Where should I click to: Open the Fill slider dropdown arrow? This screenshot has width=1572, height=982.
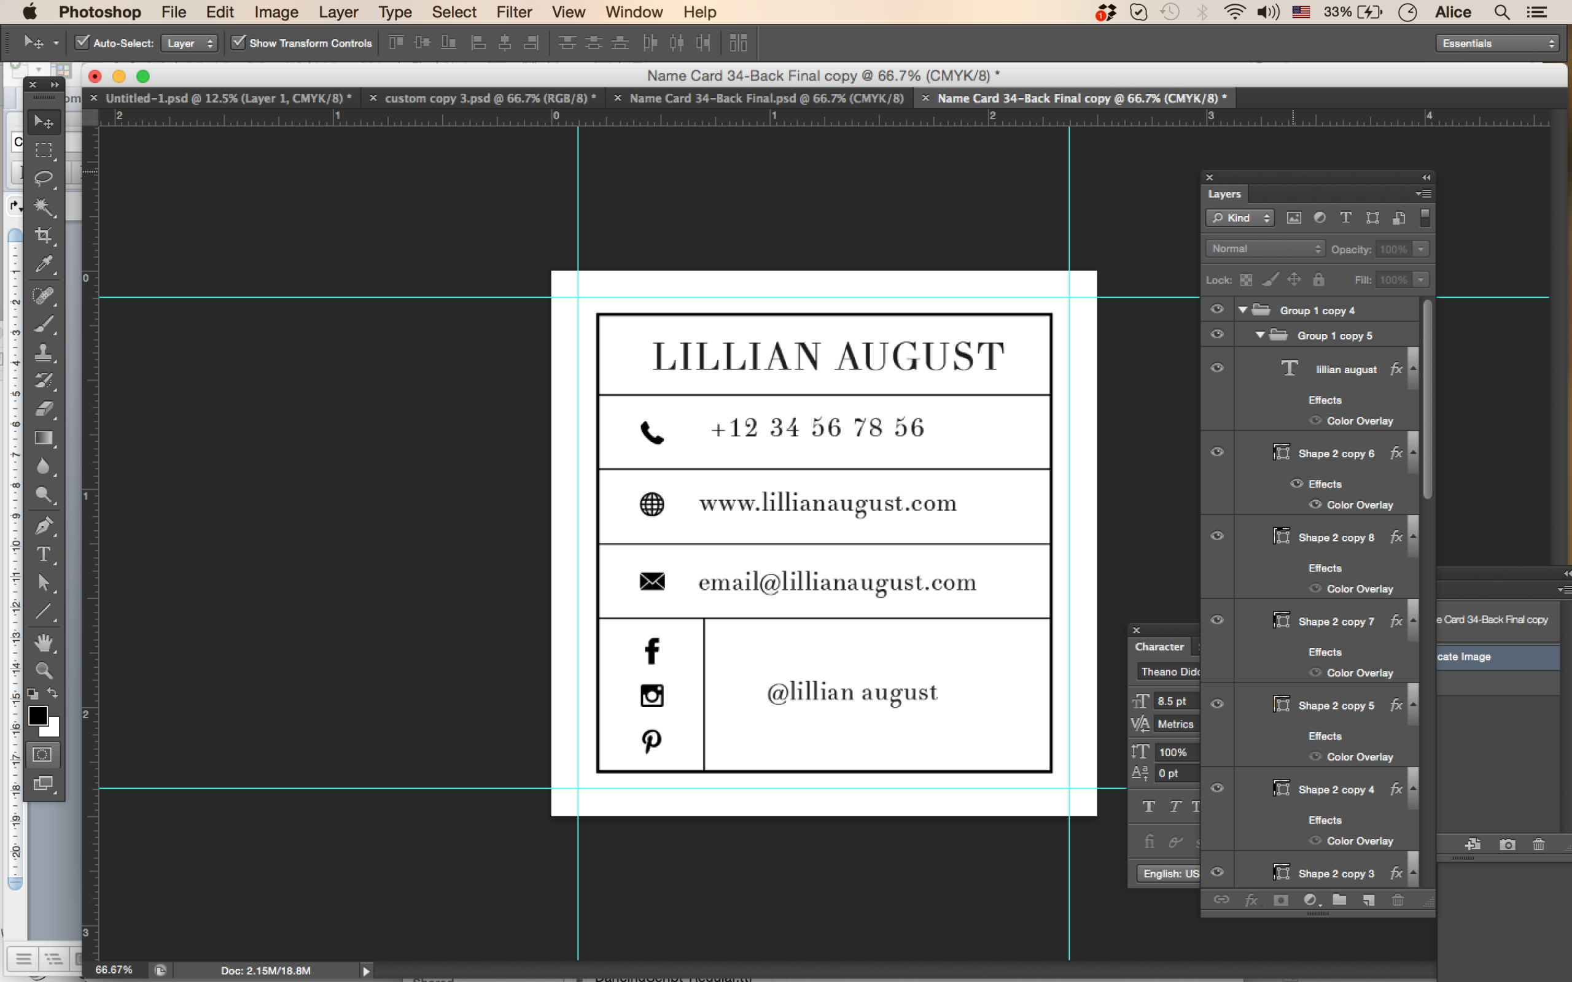[1422, 280]
